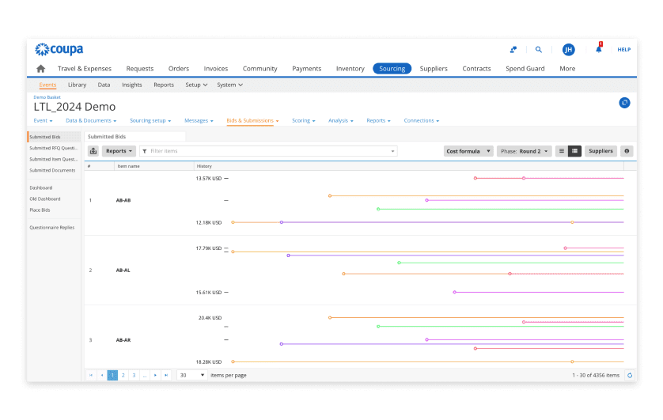The image size is (663, 420).
Task: Select the AB-AL item row name
Action: point(123,270)
